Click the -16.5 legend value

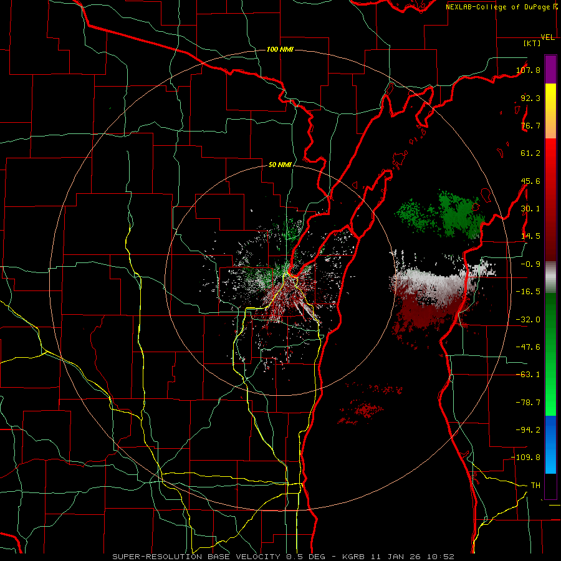(529, 292)
